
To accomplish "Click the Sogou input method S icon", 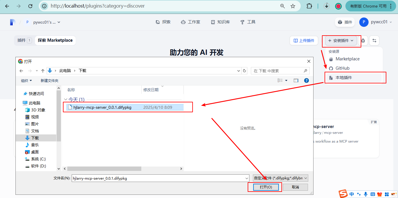I will coord(343,194).
